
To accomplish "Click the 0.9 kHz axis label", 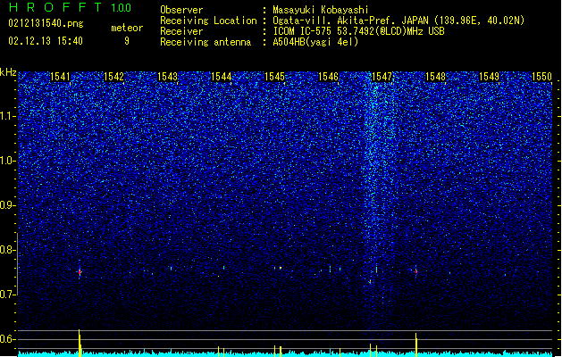I will (8, 205).
